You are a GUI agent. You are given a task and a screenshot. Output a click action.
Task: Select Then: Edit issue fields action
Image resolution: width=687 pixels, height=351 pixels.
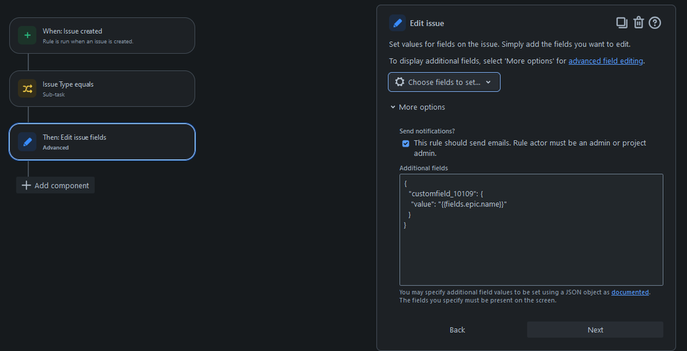click(102, 142)
